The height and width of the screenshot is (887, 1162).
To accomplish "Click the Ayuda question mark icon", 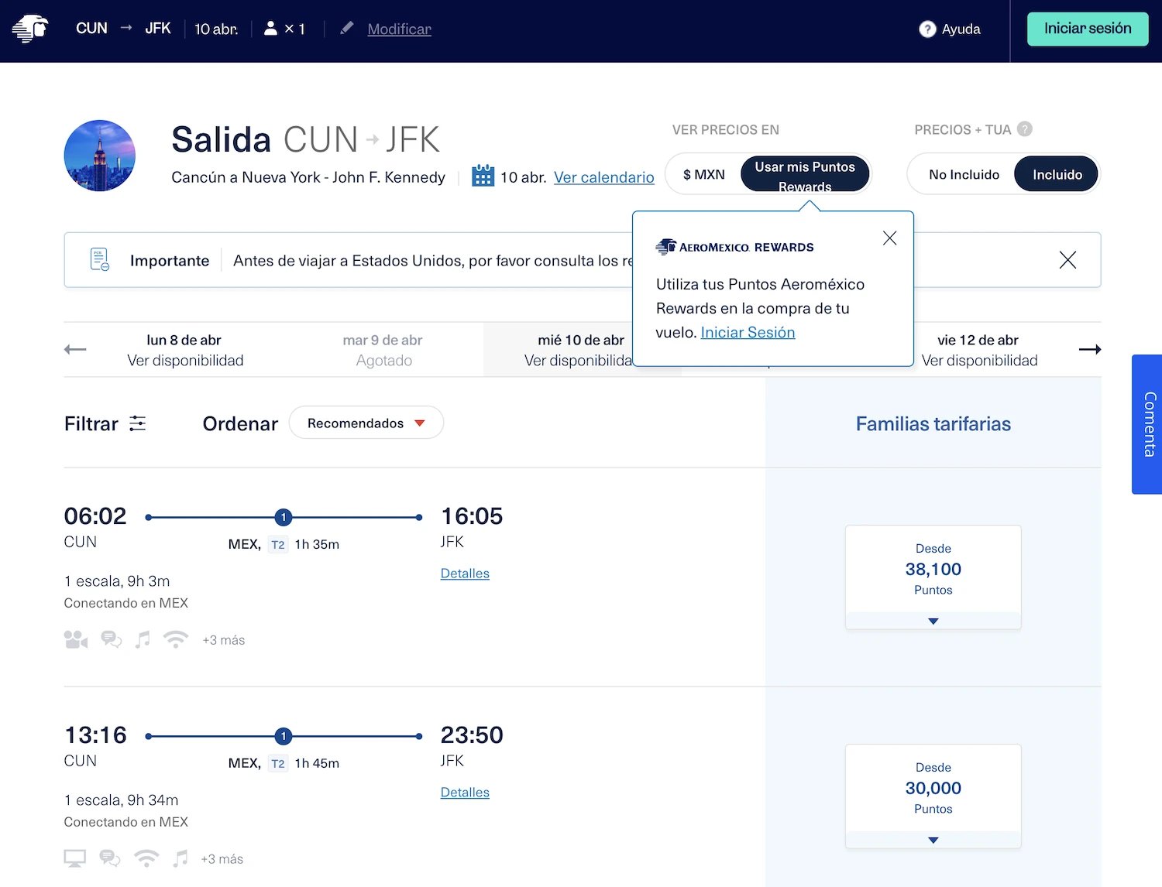I will coord(927,29).
